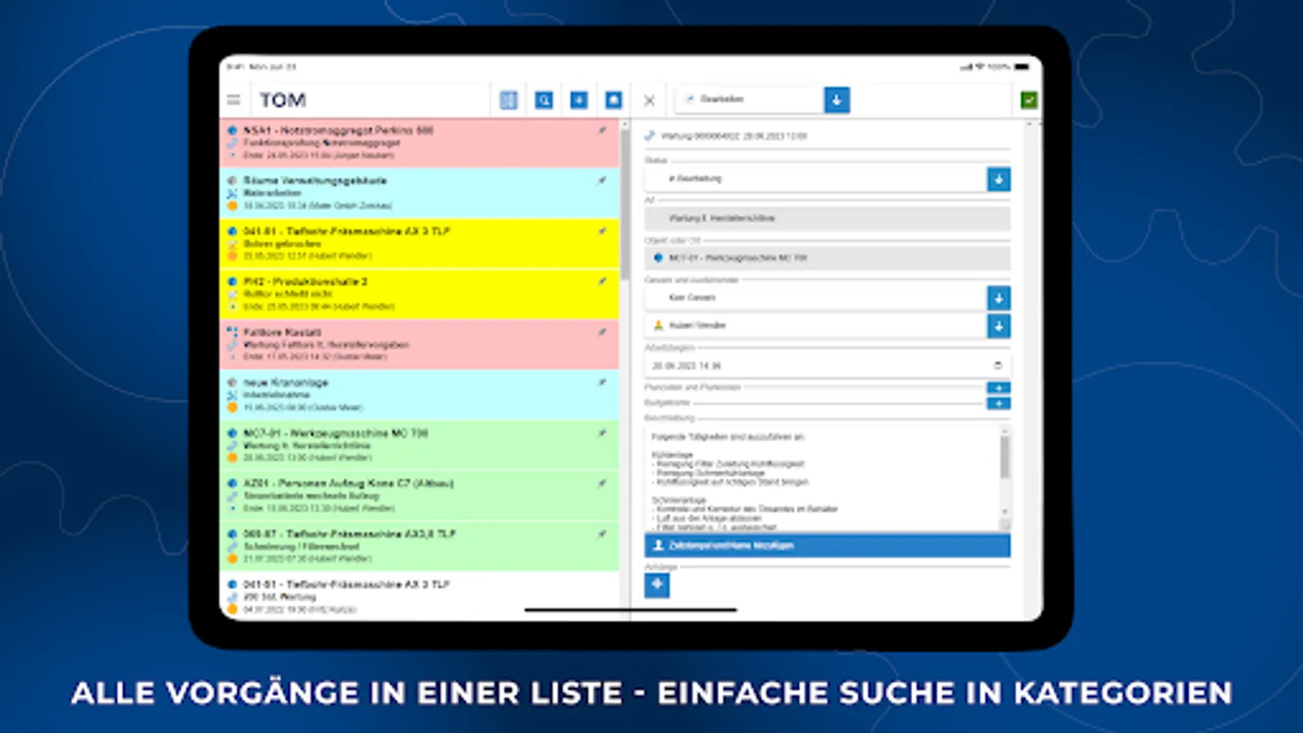Open the hamburger menu beside TOM

click(234, 100)
